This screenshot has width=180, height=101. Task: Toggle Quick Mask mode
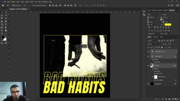click(x=2, y=43)
